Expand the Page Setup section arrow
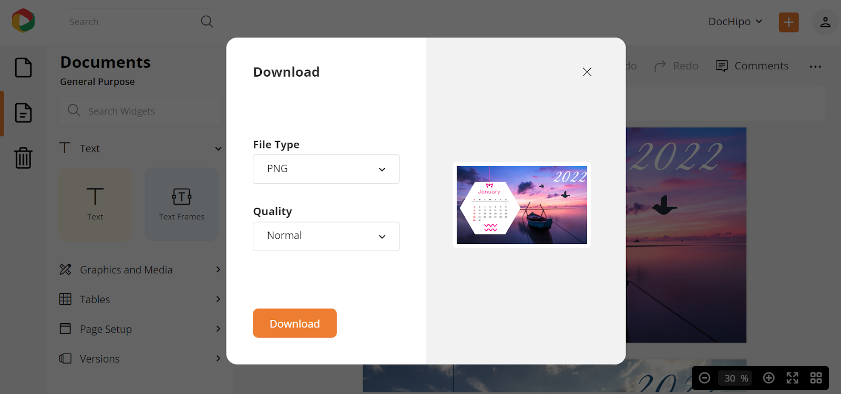The width and height of the screenshot is (841, 394). (x=218, y=329)
